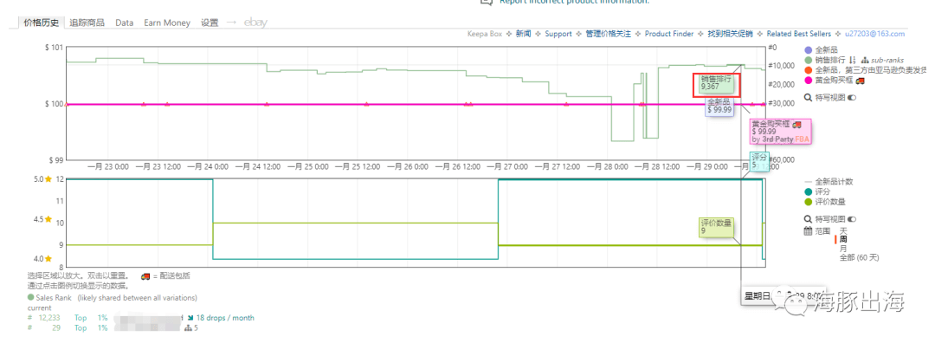Open the Support link
This screenshot has width=935, height=343.
558,34
